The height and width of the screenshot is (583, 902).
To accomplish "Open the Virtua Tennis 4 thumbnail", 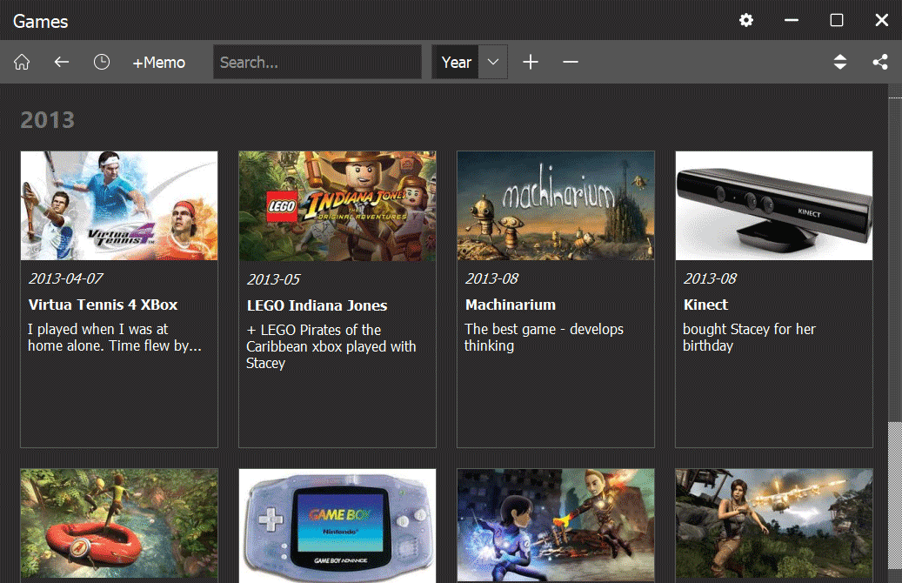I will (119, 205).
